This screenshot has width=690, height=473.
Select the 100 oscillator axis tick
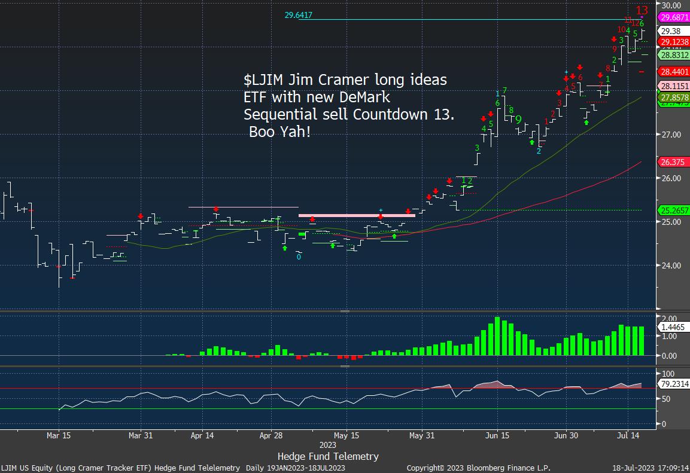(668, 374)
